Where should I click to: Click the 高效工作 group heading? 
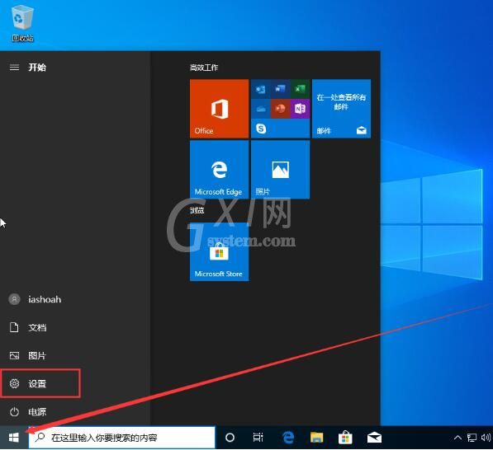click(204, 68)
